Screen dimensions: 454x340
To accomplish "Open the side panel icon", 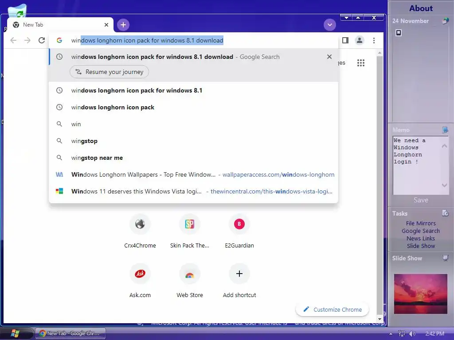I will 345,40.
